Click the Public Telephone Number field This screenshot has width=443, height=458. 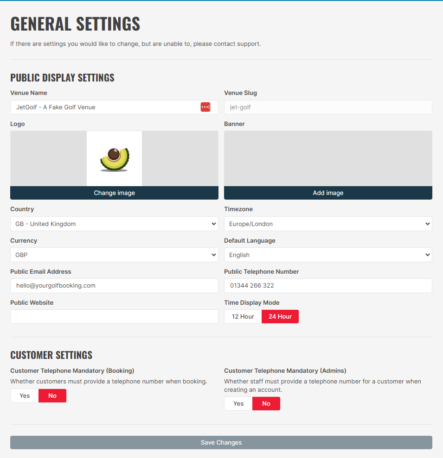(328, 286)
